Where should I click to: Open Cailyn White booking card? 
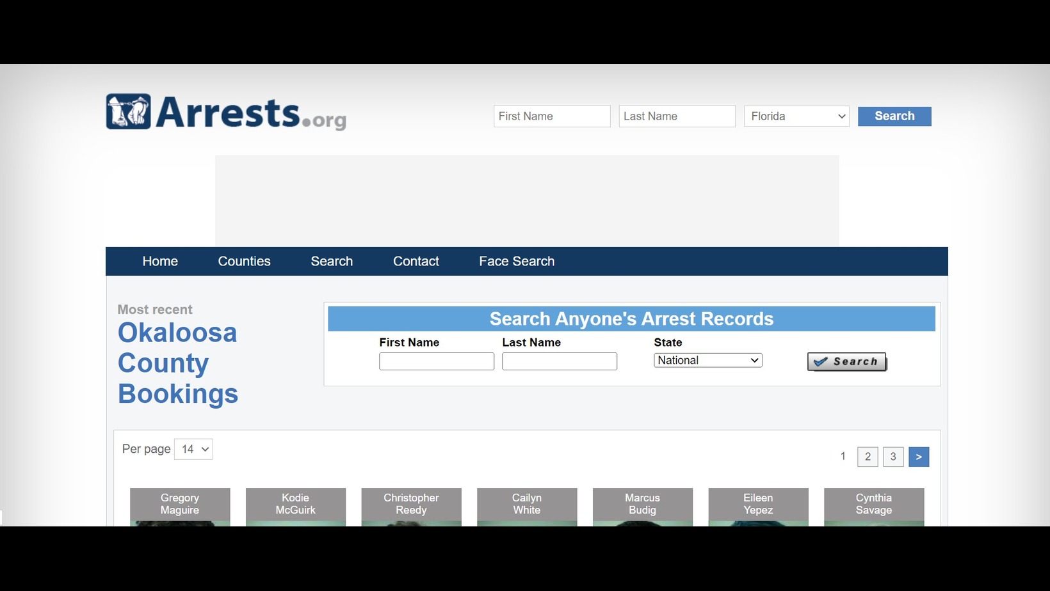pos(527,507)
